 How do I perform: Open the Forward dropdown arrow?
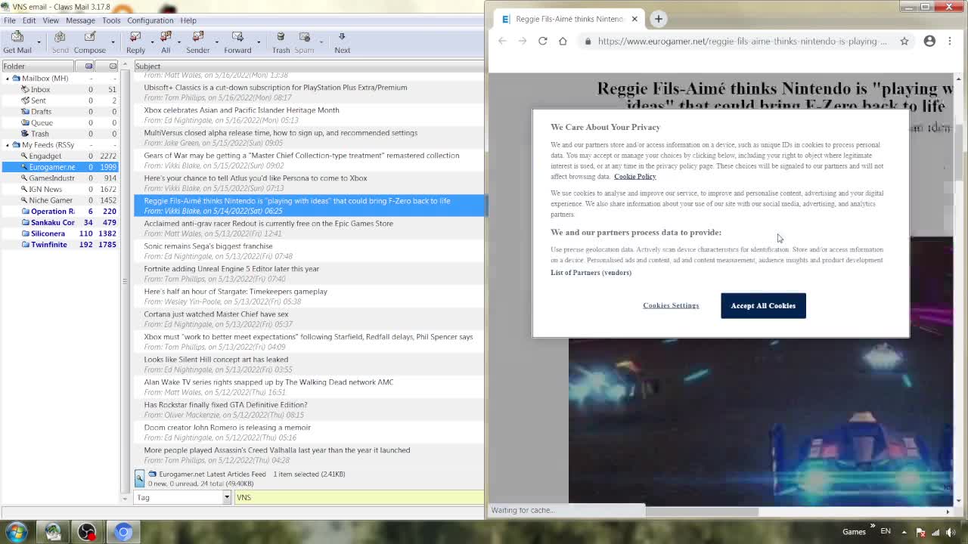[x=258, y=42]
